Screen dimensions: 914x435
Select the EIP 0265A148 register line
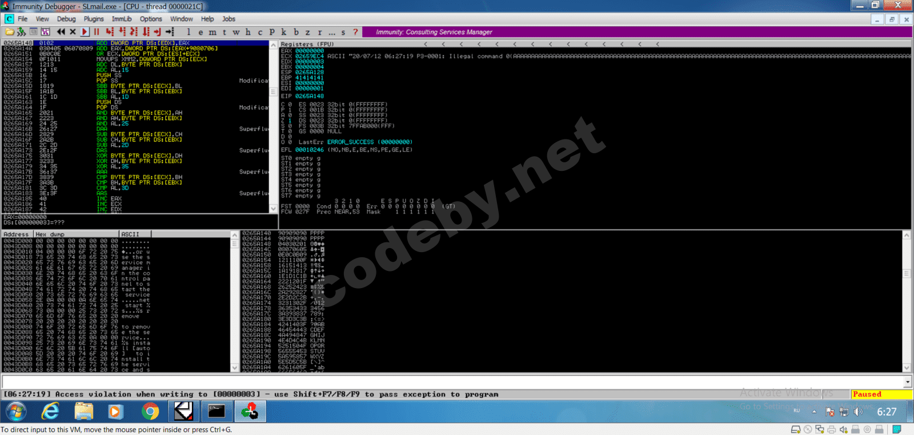pos(302,96)
